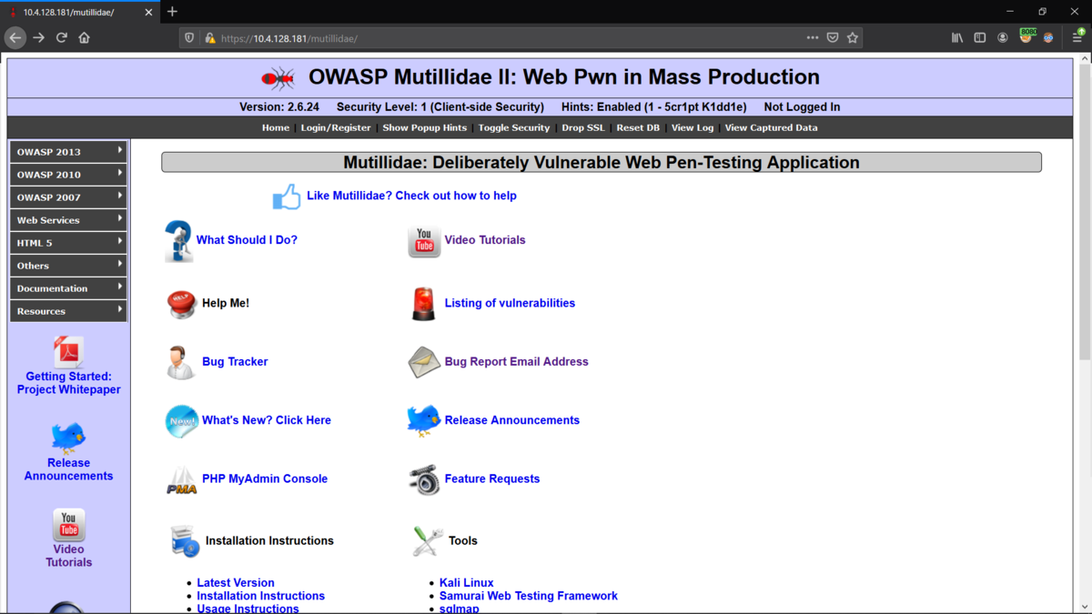Click Show Popup Hints

coord(425,128)
